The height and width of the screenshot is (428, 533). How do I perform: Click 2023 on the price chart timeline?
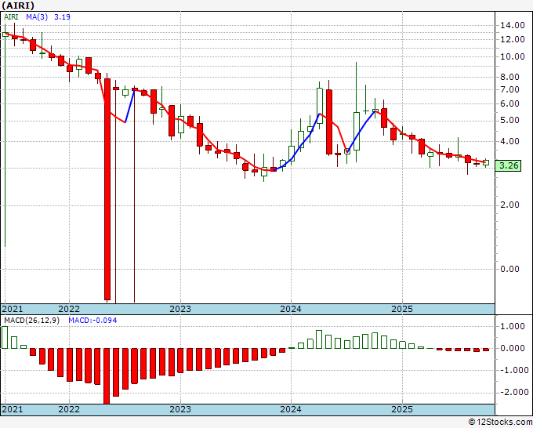point(180,309)
